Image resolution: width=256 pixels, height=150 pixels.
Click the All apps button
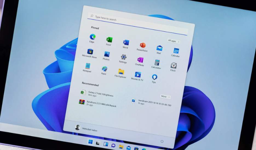tap(174, 41)
